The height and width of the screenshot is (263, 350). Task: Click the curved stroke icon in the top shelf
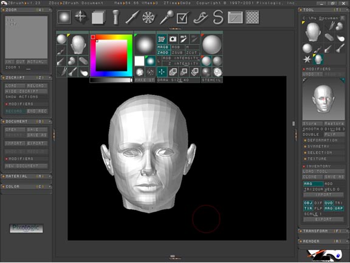(x=201, y=17)
